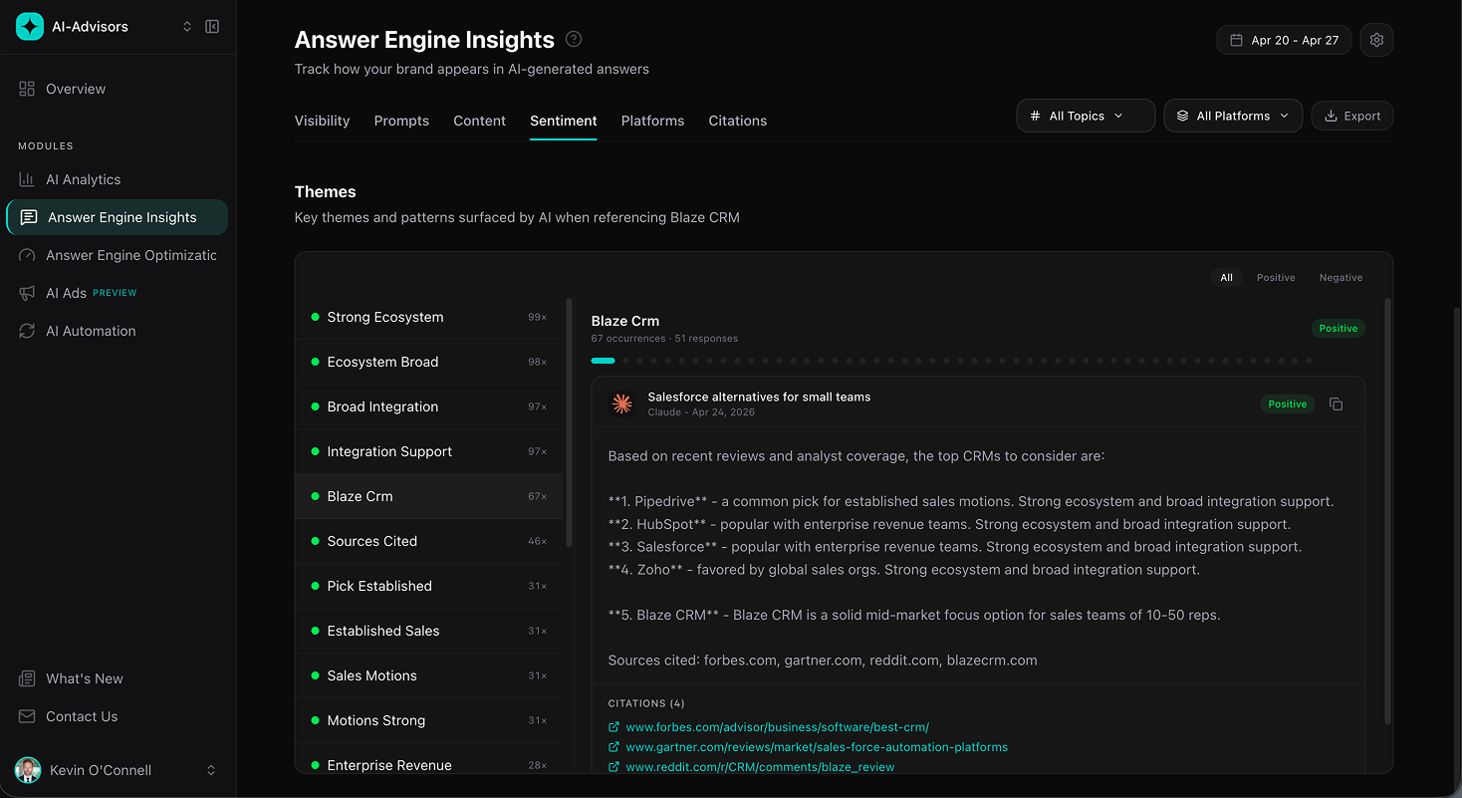
Task: Select the Motions Strong theme
Action: tap(429, 720)
